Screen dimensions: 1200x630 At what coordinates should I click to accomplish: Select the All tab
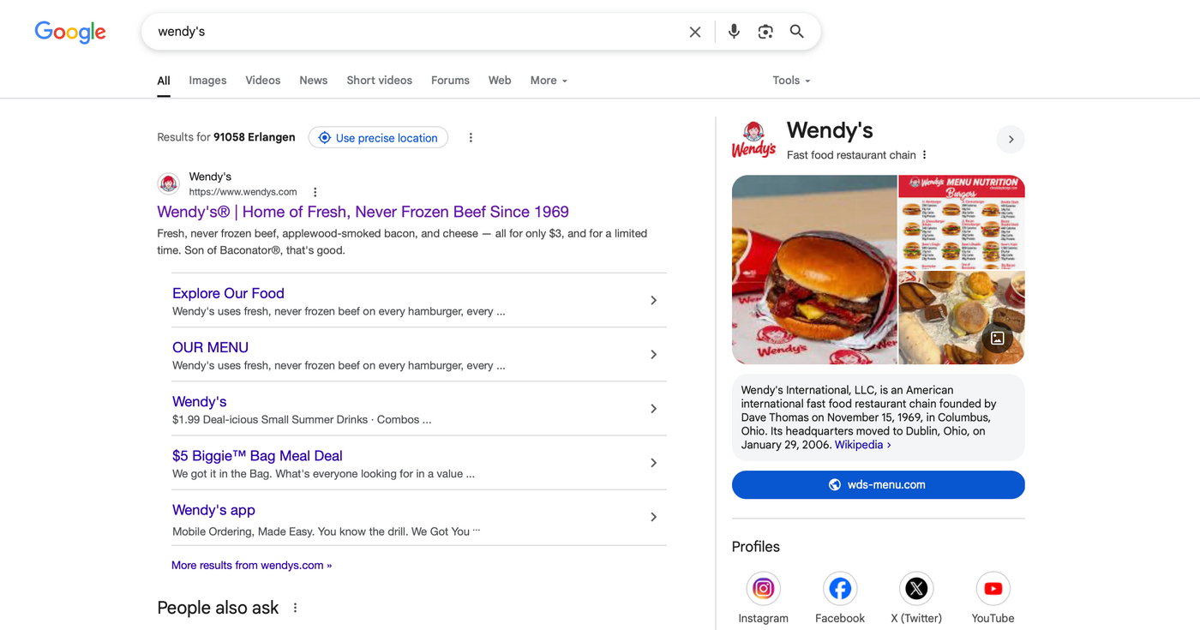pyautogui.click(x=164, y=81)
